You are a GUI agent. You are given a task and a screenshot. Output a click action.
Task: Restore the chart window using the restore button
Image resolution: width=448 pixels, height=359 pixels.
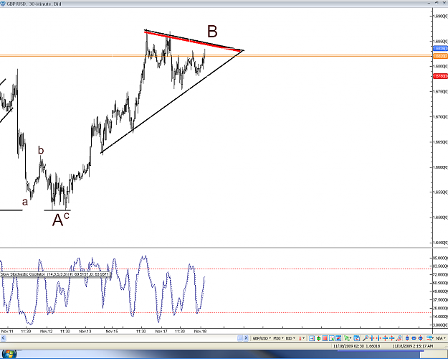pyautogui.click(x=437, y=3)
